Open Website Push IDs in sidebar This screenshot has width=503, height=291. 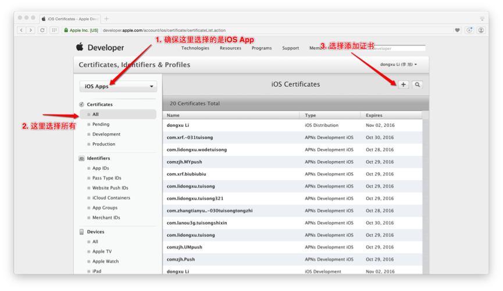coord(110,188)
